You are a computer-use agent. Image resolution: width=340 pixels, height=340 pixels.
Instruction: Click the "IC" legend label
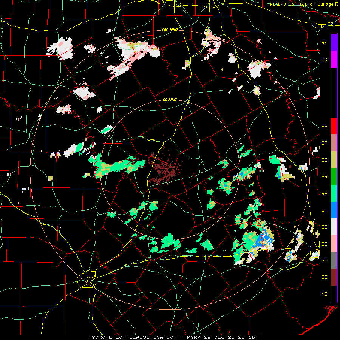point(324,244)
